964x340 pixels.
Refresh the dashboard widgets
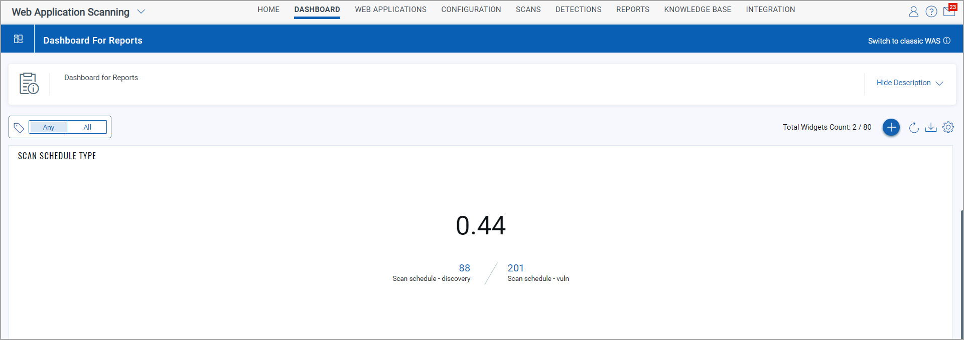coord(914,127)
